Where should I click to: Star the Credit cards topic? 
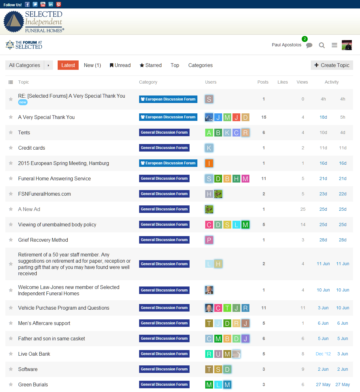coord(11,148)
